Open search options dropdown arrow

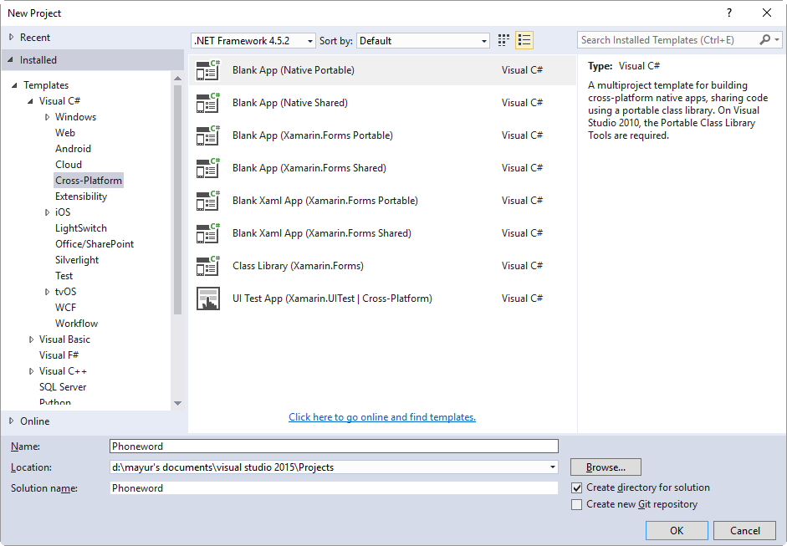tap(776, 39)
